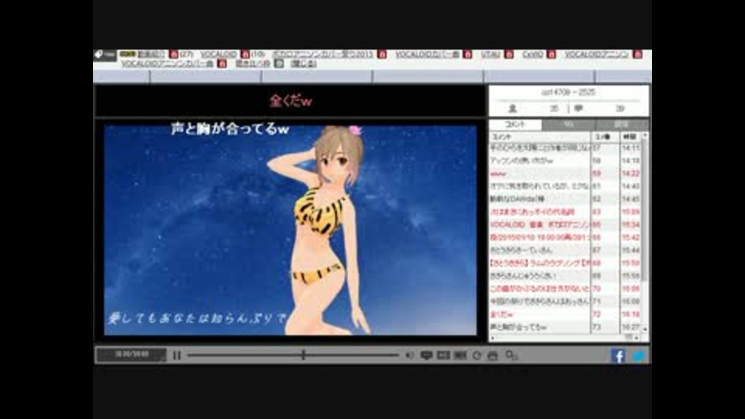745x419 pixels.
Task: Click the red icon after ボカロアニソンカバー祭り2015
Action: (x=382, y=54)
